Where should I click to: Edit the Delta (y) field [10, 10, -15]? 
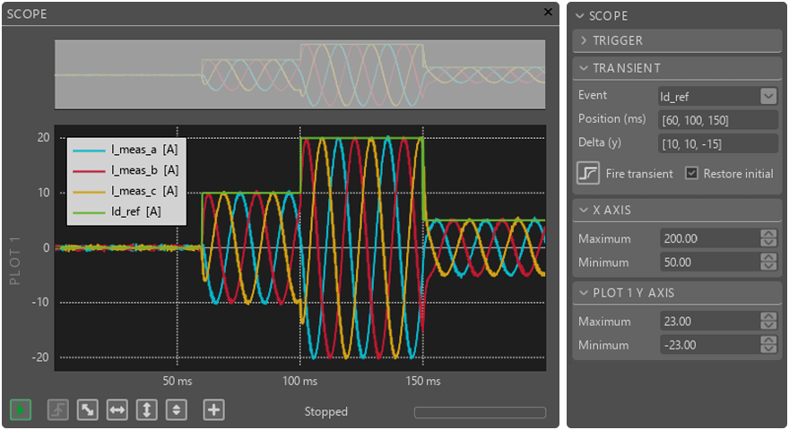[x=718, y=143]
